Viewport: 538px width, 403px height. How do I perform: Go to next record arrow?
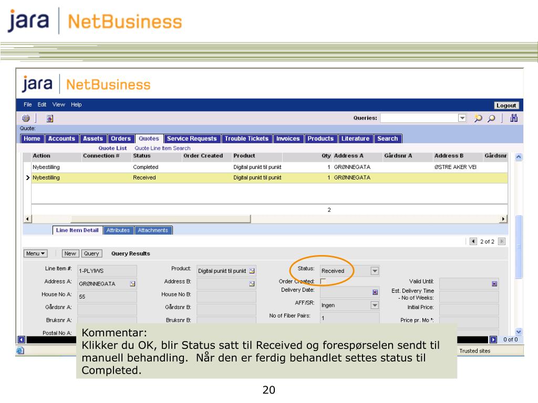pyautogui.click(x=502, y=241)
